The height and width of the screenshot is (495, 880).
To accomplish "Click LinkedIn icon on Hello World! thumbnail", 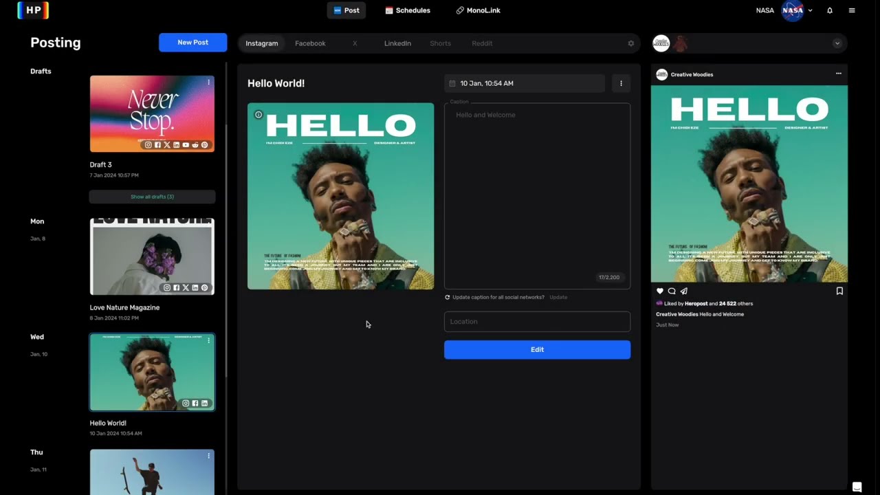I will point(204,403).
